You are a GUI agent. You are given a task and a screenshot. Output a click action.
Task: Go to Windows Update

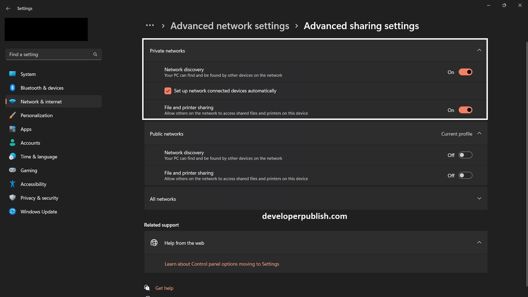(x=38, y=211)
